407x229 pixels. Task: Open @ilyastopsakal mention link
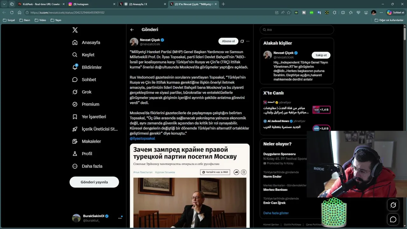142,138
